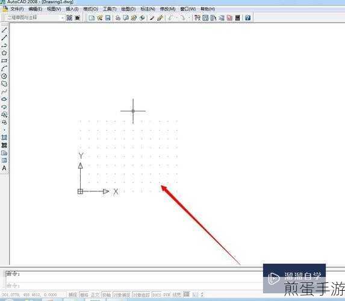The image size is (345, 301).
Task: Open the redo history dropdown arrow
Action: tap(189, 17)
